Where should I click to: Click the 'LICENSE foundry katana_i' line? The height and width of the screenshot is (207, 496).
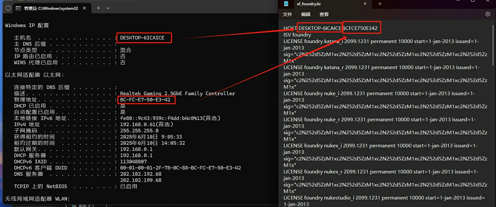pos(381,41)
